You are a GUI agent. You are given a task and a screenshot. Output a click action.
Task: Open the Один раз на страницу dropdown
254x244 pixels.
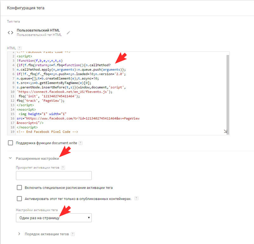[54, 218]
